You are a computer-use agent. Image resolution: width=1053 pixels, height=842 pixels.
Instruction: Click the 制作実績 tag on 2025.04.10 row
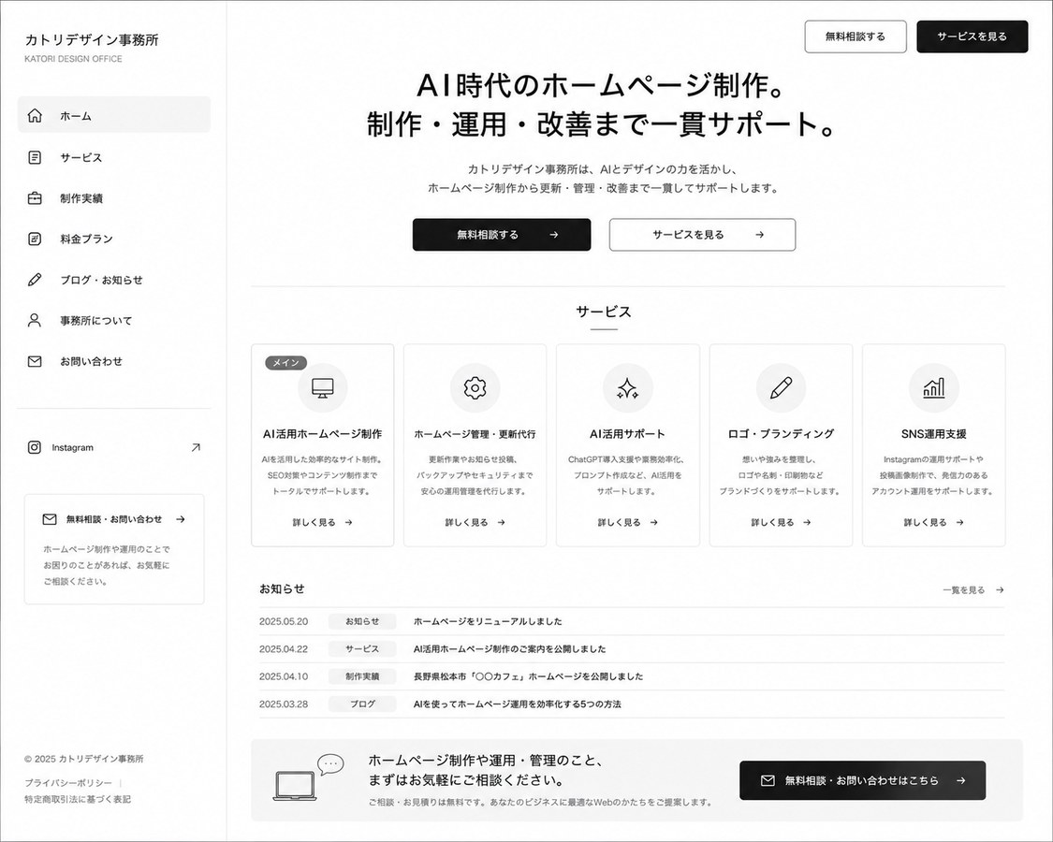tap(362, 676)
